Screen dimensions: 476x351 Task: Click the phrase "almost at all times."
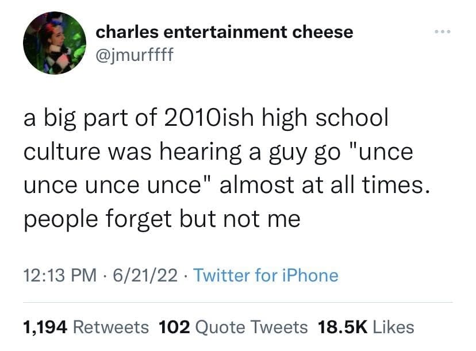click(322, 186)
